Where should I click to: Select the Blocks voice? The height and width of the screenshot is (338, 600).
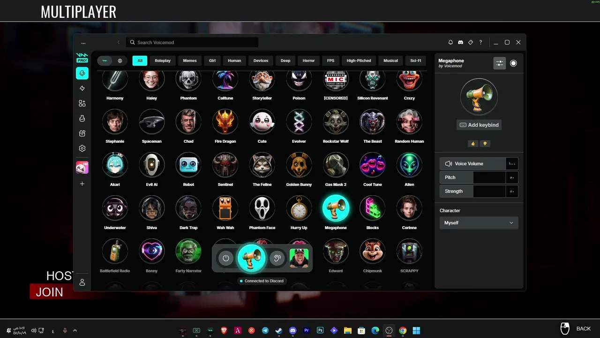tap(373, 208)
